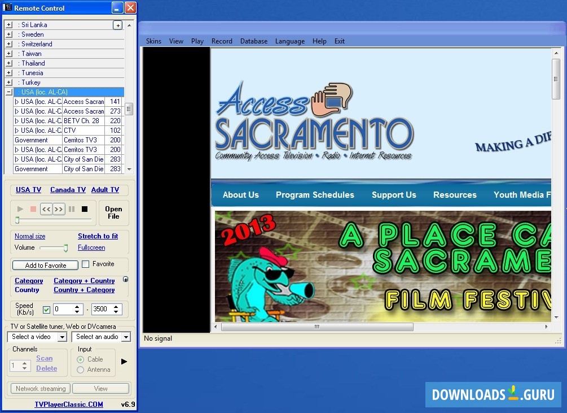567x413 pixels.
Task: Click the Canada TV link
Action: tap(68, 190)
